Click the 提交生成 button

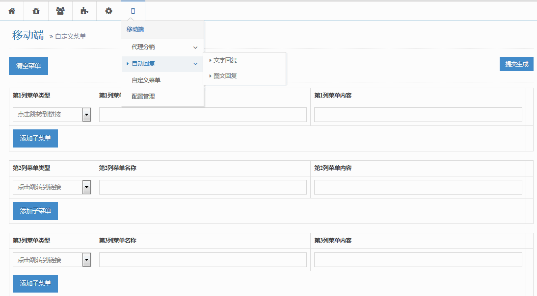coord(516,64)
